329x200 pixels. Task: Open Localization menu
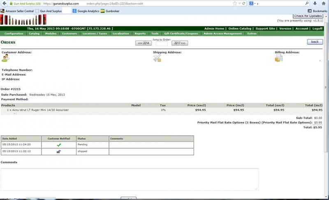coord(120,34)
